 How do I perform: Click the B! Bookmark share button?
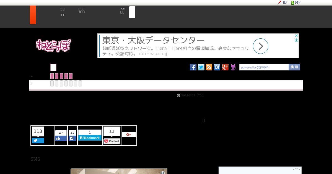pos(90,138)
